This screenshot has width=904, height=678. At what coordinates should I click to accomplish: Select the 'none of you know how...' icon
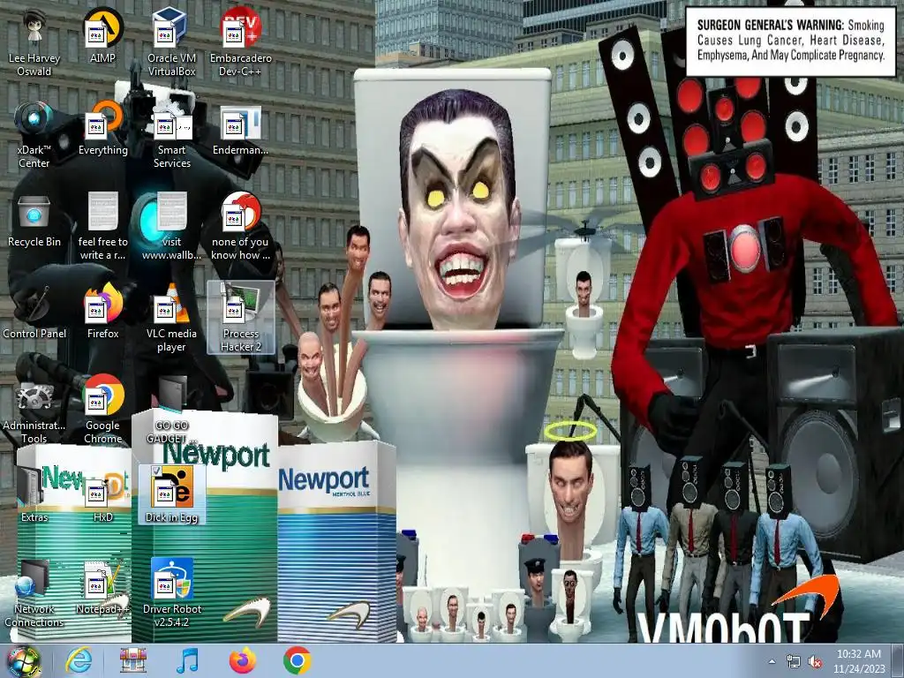(x=240, y=226)
